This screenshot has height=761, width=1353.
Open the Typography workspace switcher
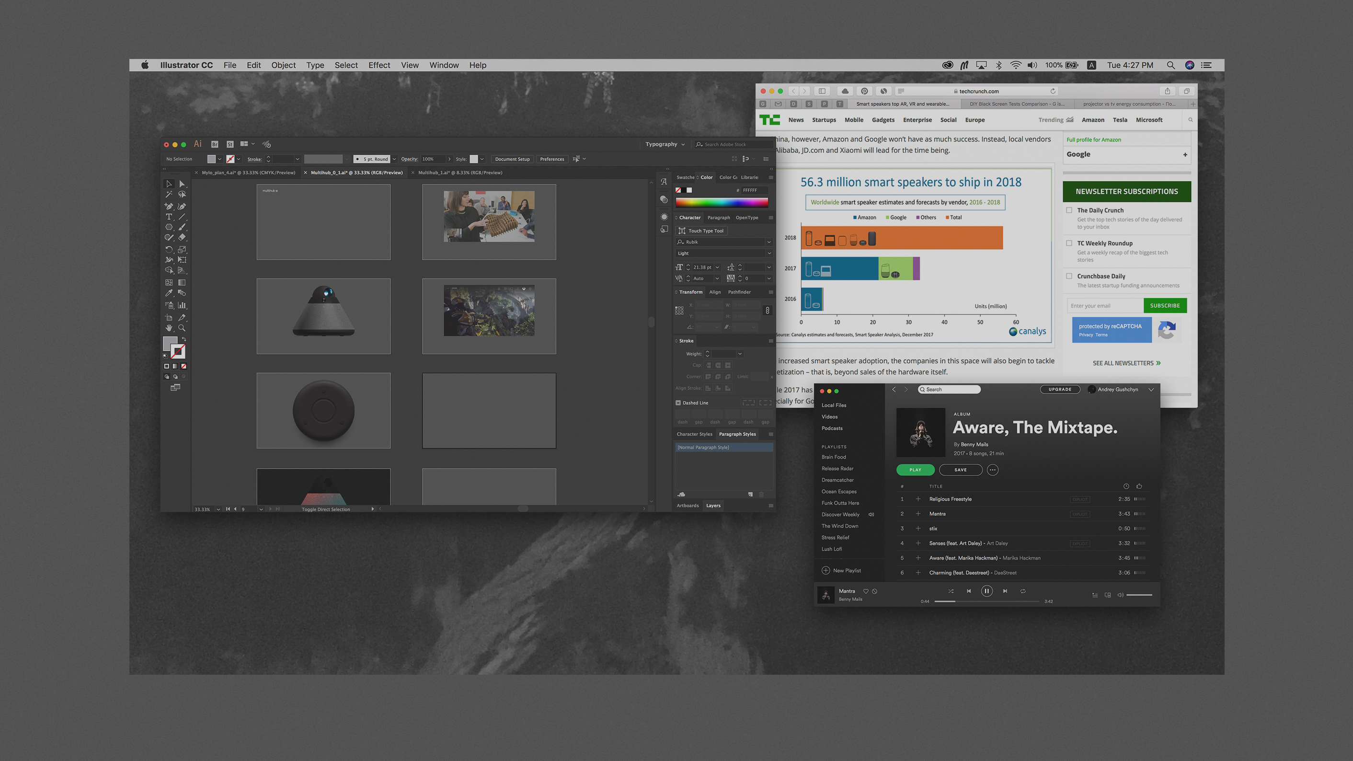[x=665, y=144]
